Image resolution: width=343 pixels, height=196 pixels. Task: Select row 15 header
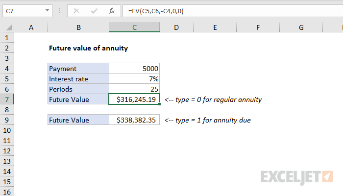pyautogui.click(x=7, y=182)
